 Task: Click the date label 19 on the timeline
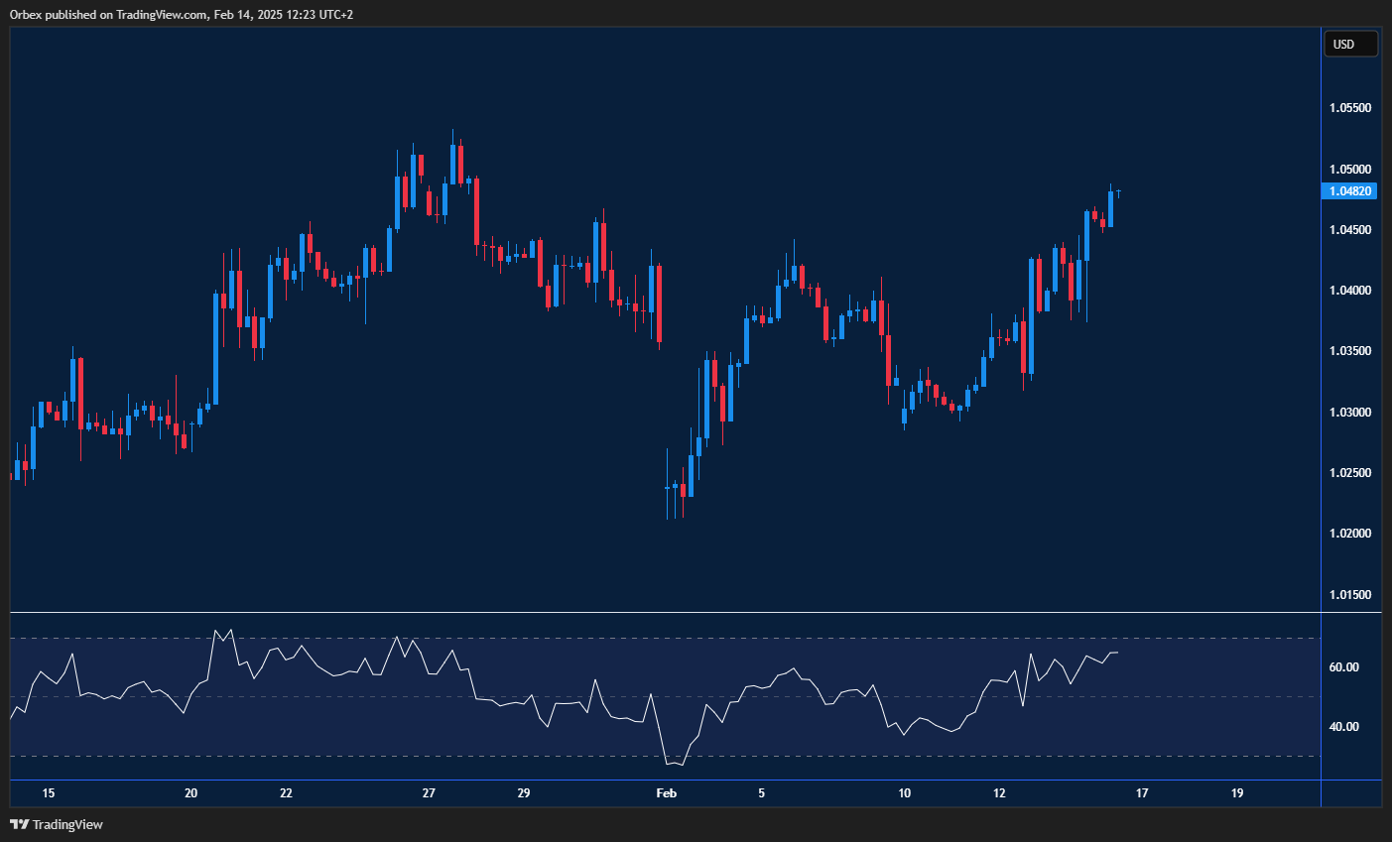pyautogui.click(x=1236, y=793)
